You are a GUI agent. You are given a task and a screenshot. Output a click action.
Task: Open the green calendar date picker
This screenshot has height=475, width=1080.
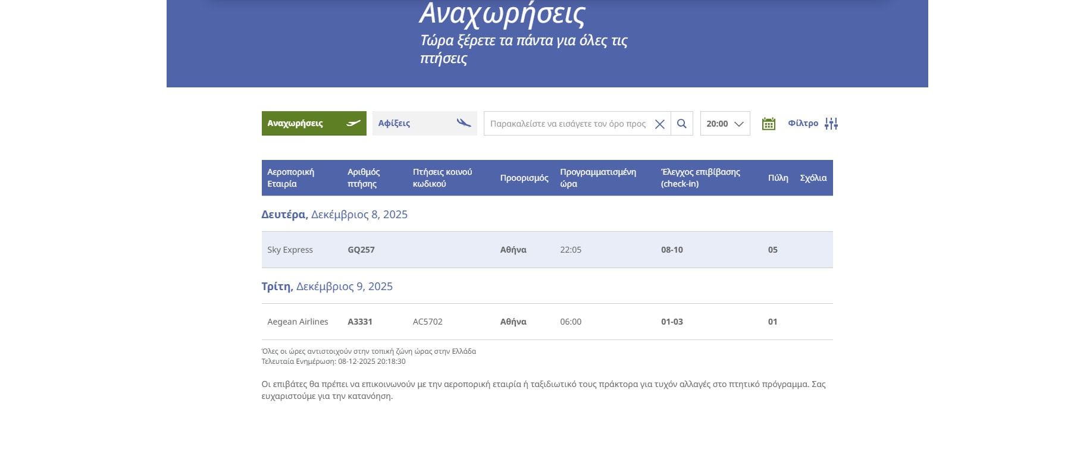click(x=768, y=124)
